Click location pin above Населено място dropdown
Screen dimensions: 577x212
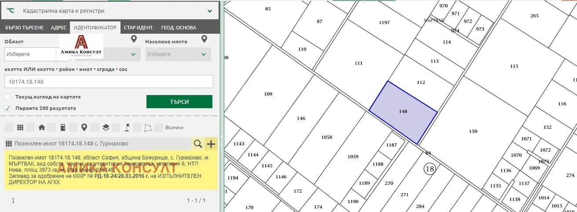204,39
